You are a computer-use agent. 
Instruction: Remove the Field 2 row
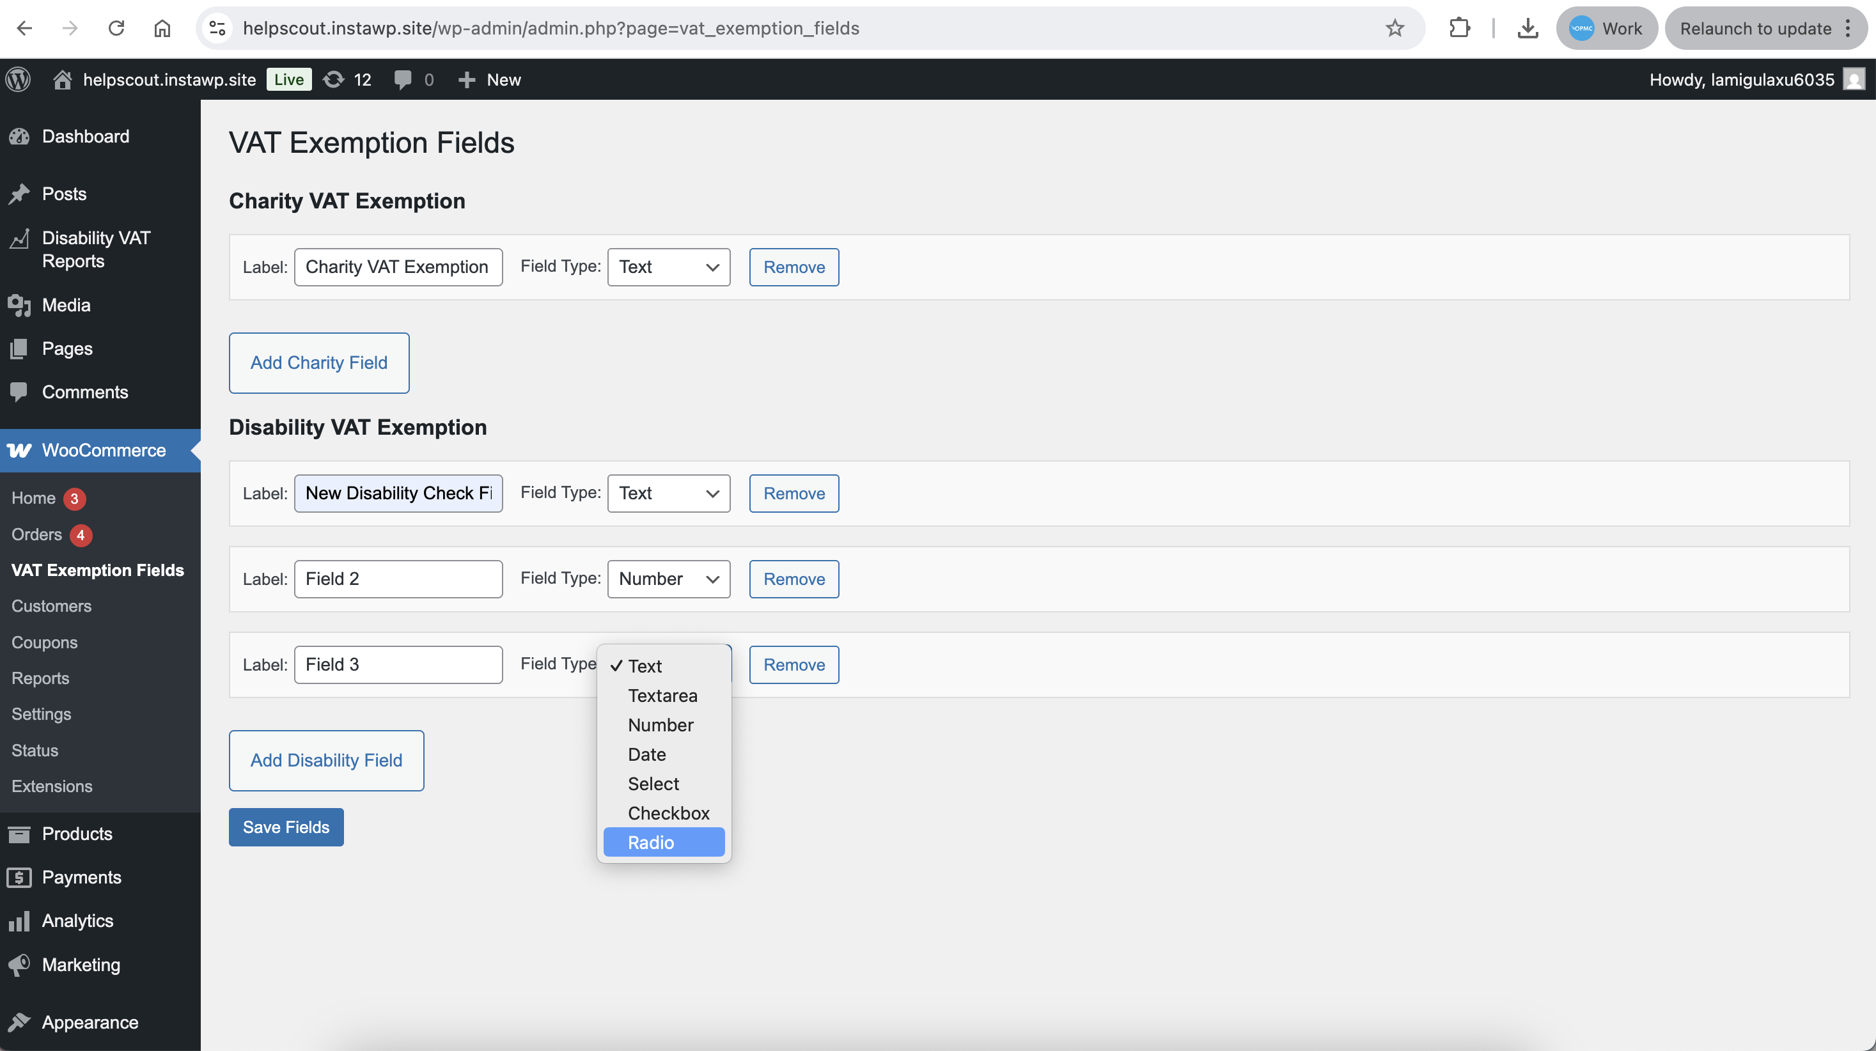click(x=793, y=579)
